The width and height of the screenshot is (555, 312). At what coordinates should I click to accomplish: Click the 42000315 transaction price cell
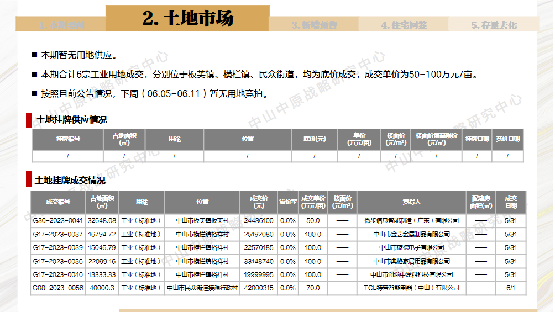(259, 288)
